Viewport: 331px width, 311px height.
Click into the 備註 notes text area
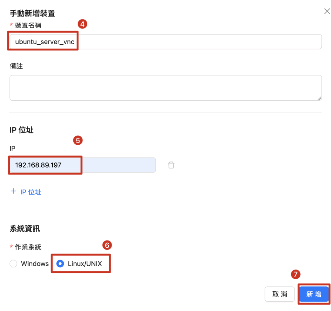click(x=165, y=88)
